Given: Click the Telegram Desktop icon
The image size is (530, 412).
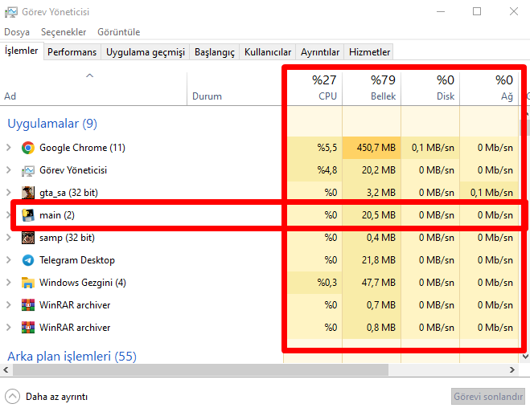Looking at the screenshot, I should (28, 260).
